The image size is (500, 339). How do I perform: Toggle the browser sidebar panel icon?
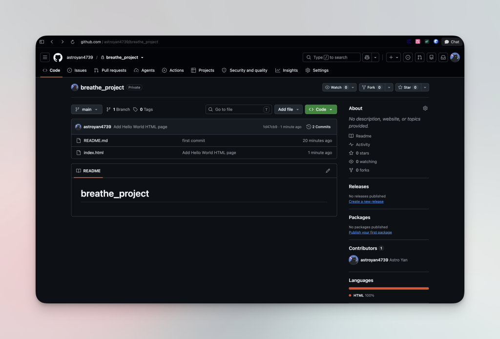[x=42, y=42]
